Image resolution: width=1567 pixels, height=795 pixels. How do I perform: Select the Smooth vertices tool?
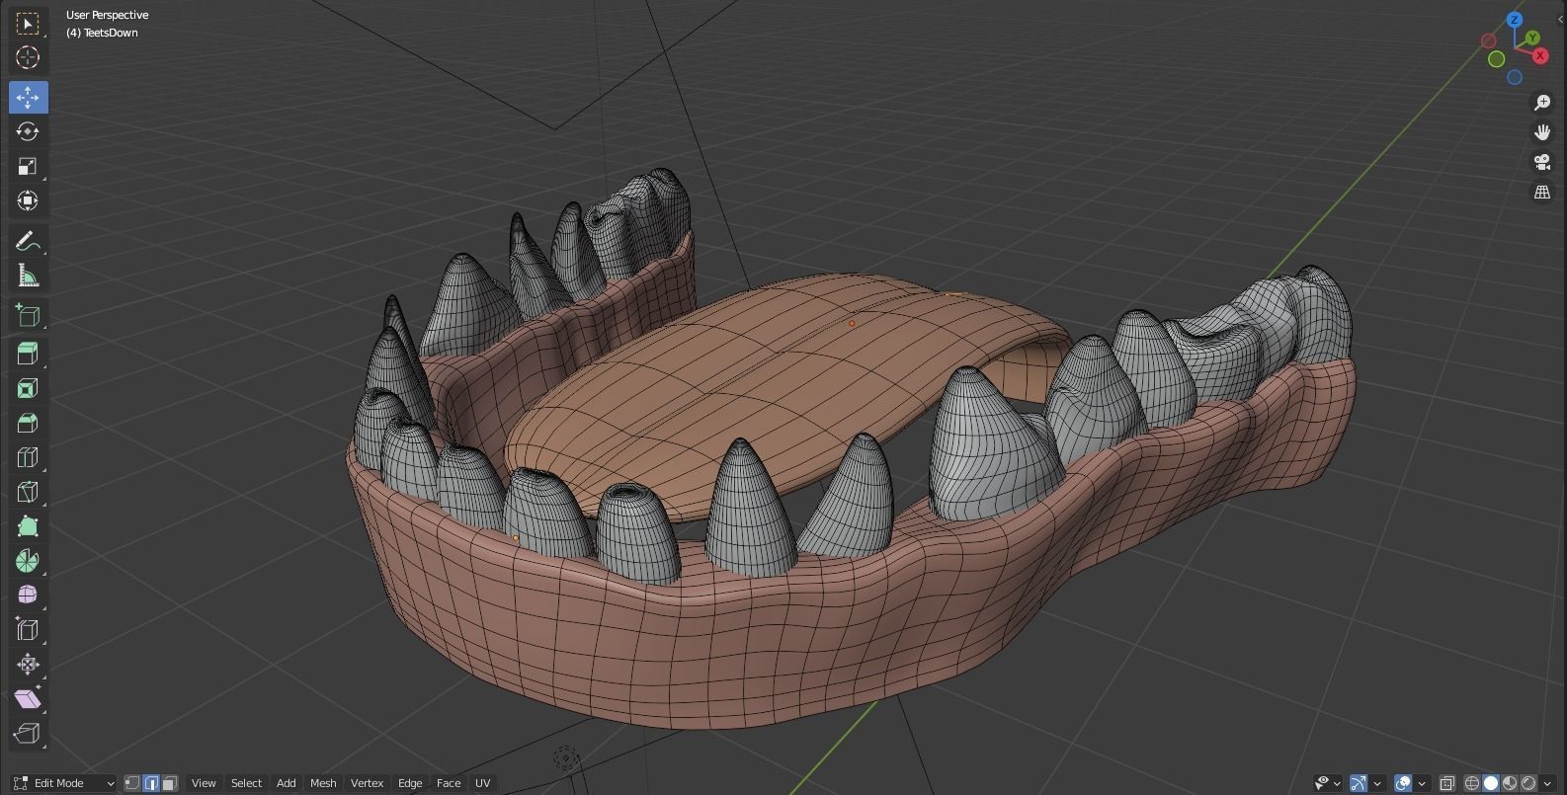click(28, 595)
